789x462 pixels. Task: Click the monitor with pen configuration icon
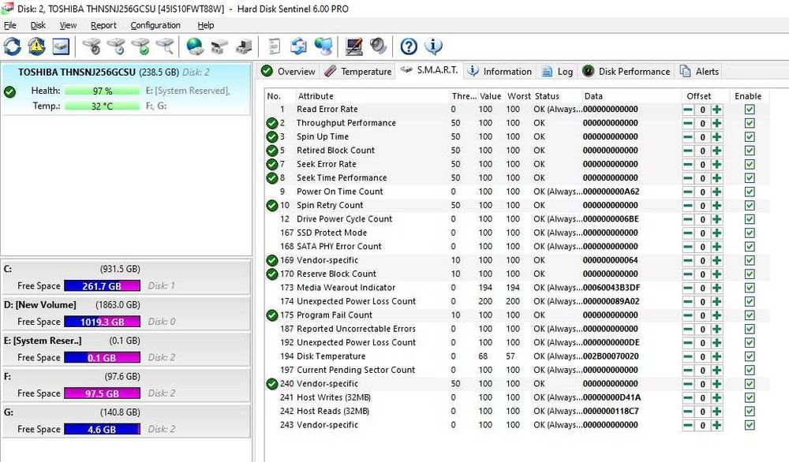pyautogui.click(x=354, y=47)
